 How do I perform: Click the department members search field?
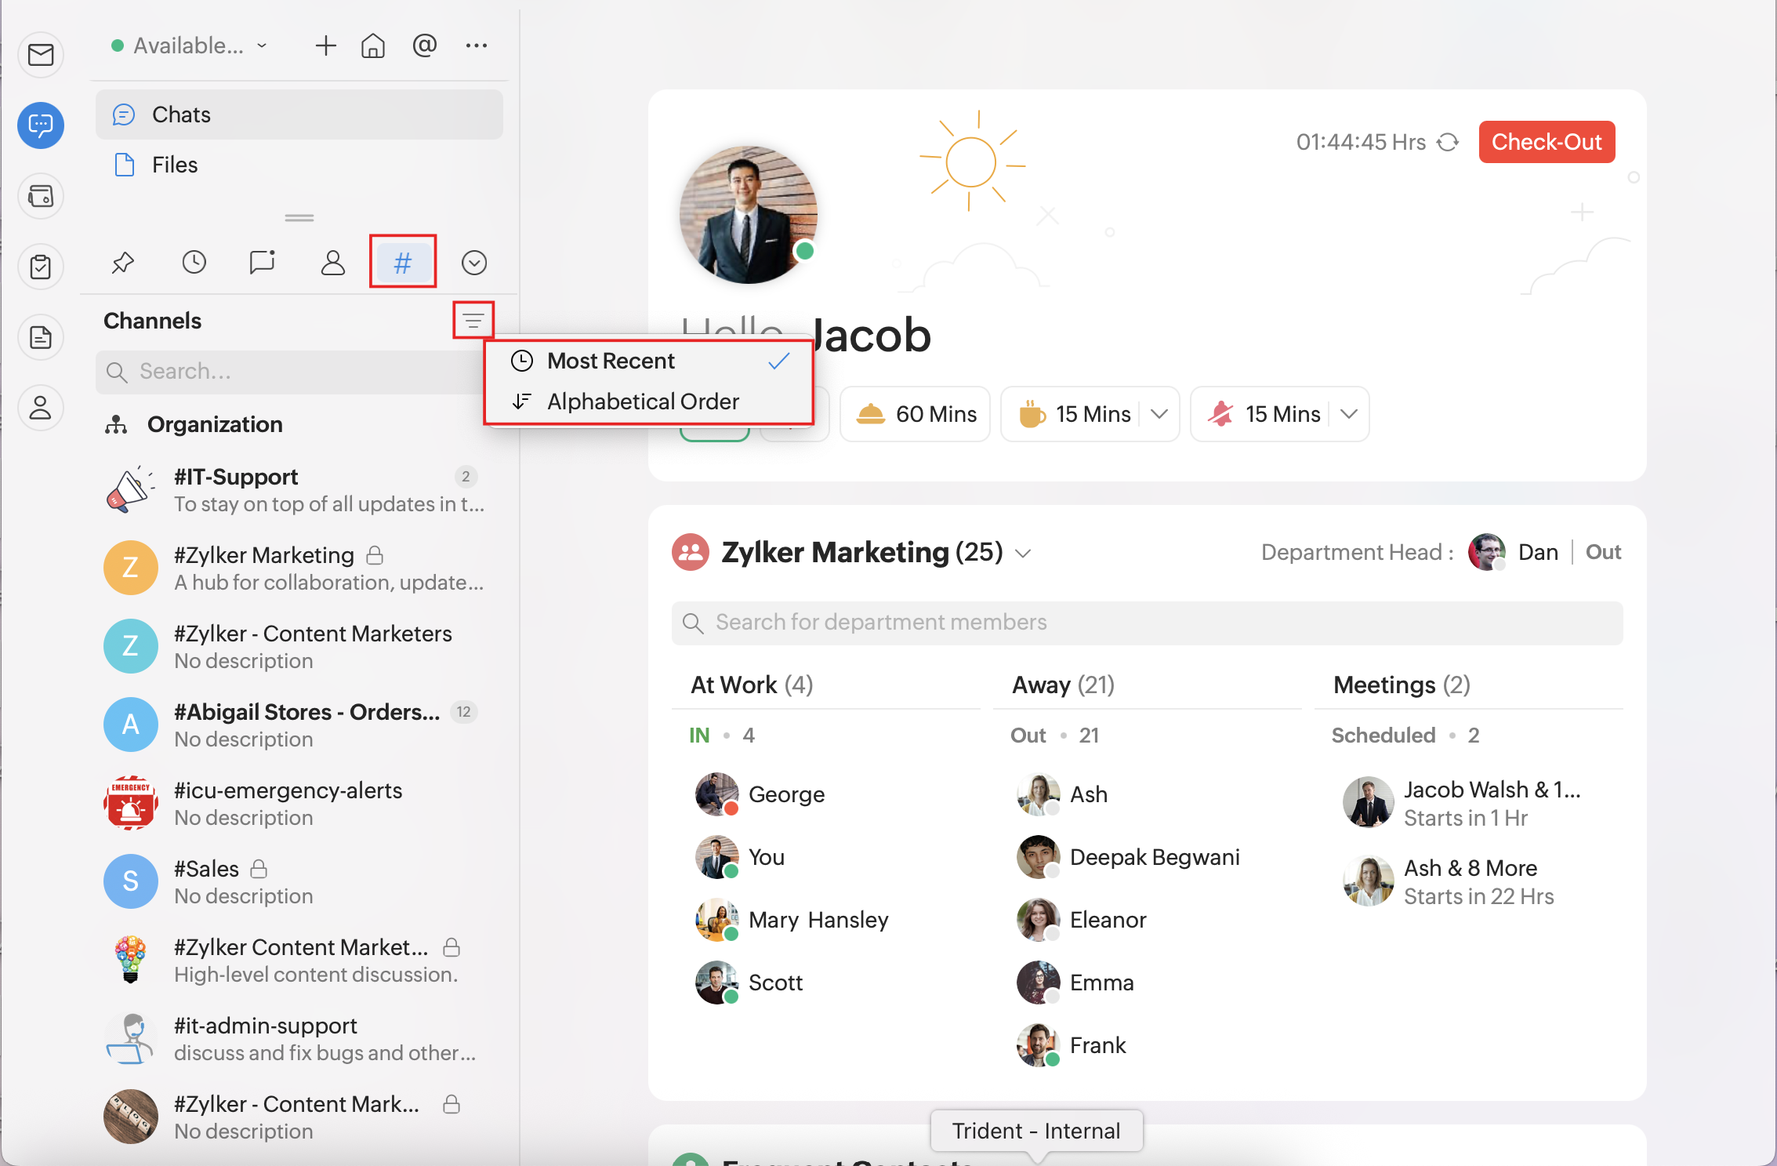(x=1146, y=623)
